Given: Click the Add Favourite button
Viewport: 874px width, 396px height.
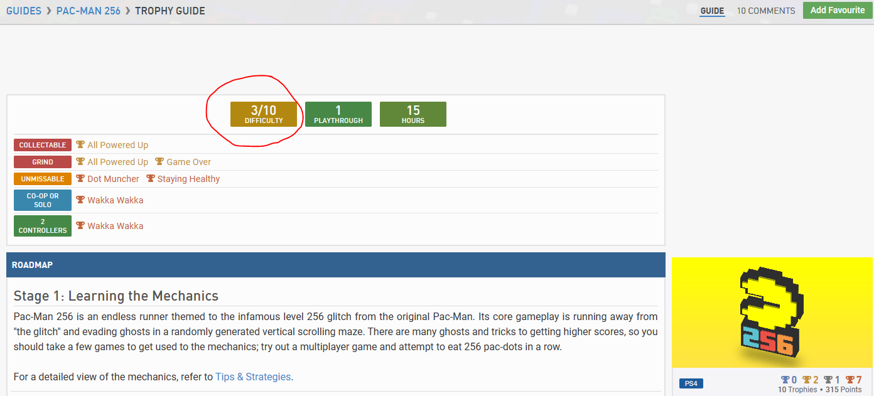Looking at the screenshot, I should pos(838,10).
